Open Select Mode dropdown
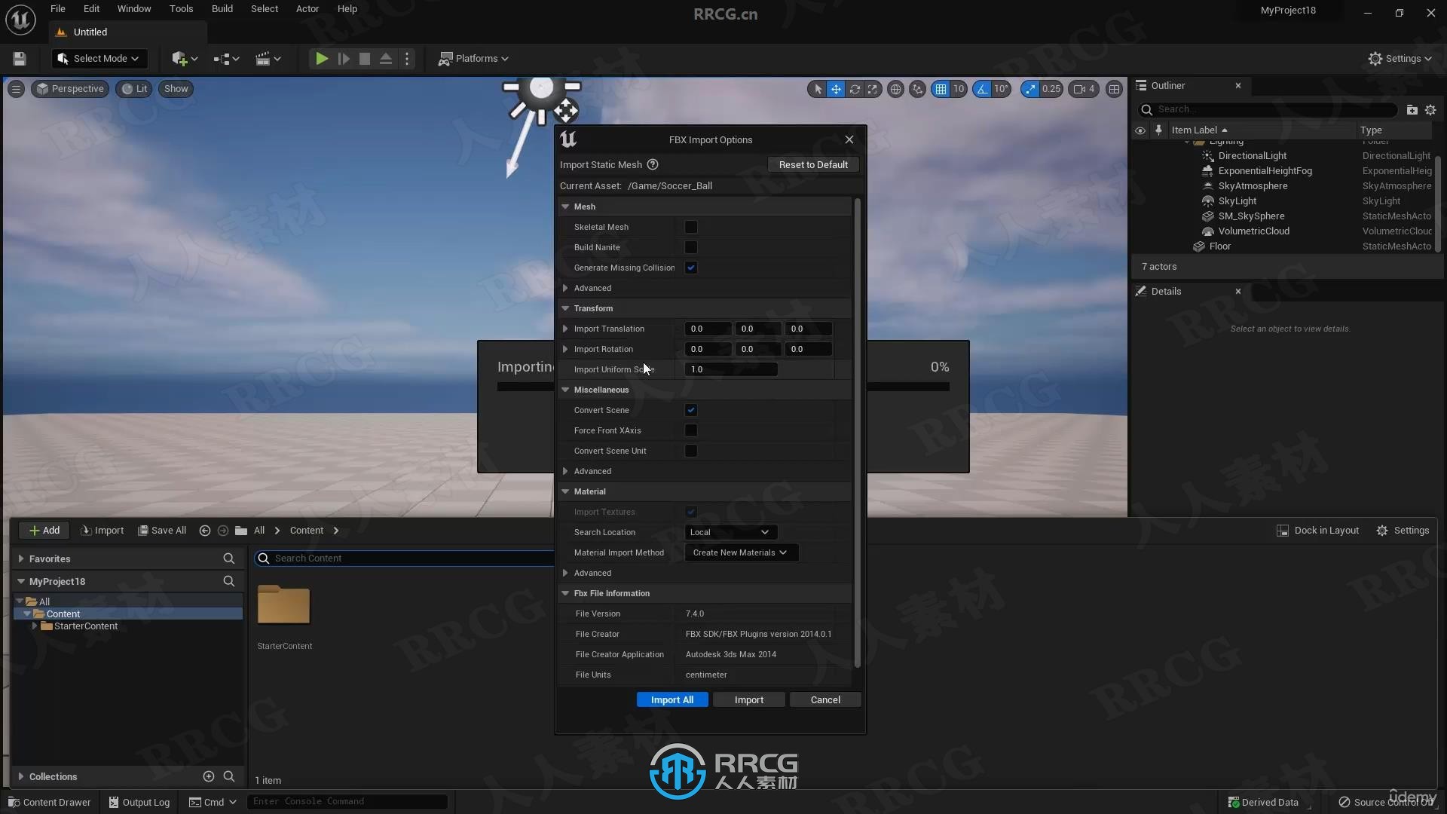This screenshot has width=1447, height=814. [x=99, y=59]
